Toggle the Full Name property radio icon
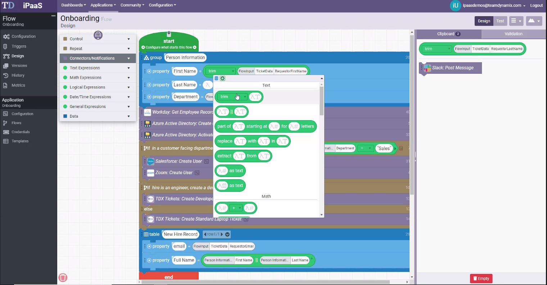Screen dimensions: 547x285 149,260
